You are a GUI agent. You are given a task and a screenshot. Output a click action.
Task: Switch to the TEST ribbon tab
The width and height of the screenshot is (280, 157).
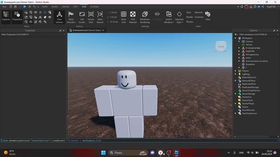[75, 7]
